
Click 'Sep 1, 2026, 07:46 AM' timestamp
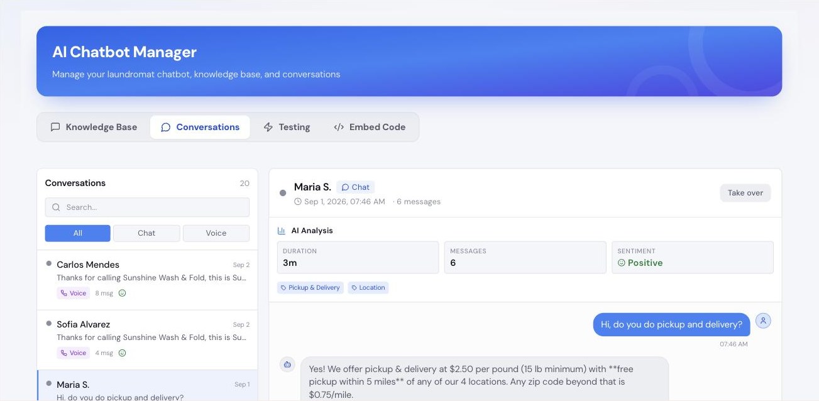point(344,202)
